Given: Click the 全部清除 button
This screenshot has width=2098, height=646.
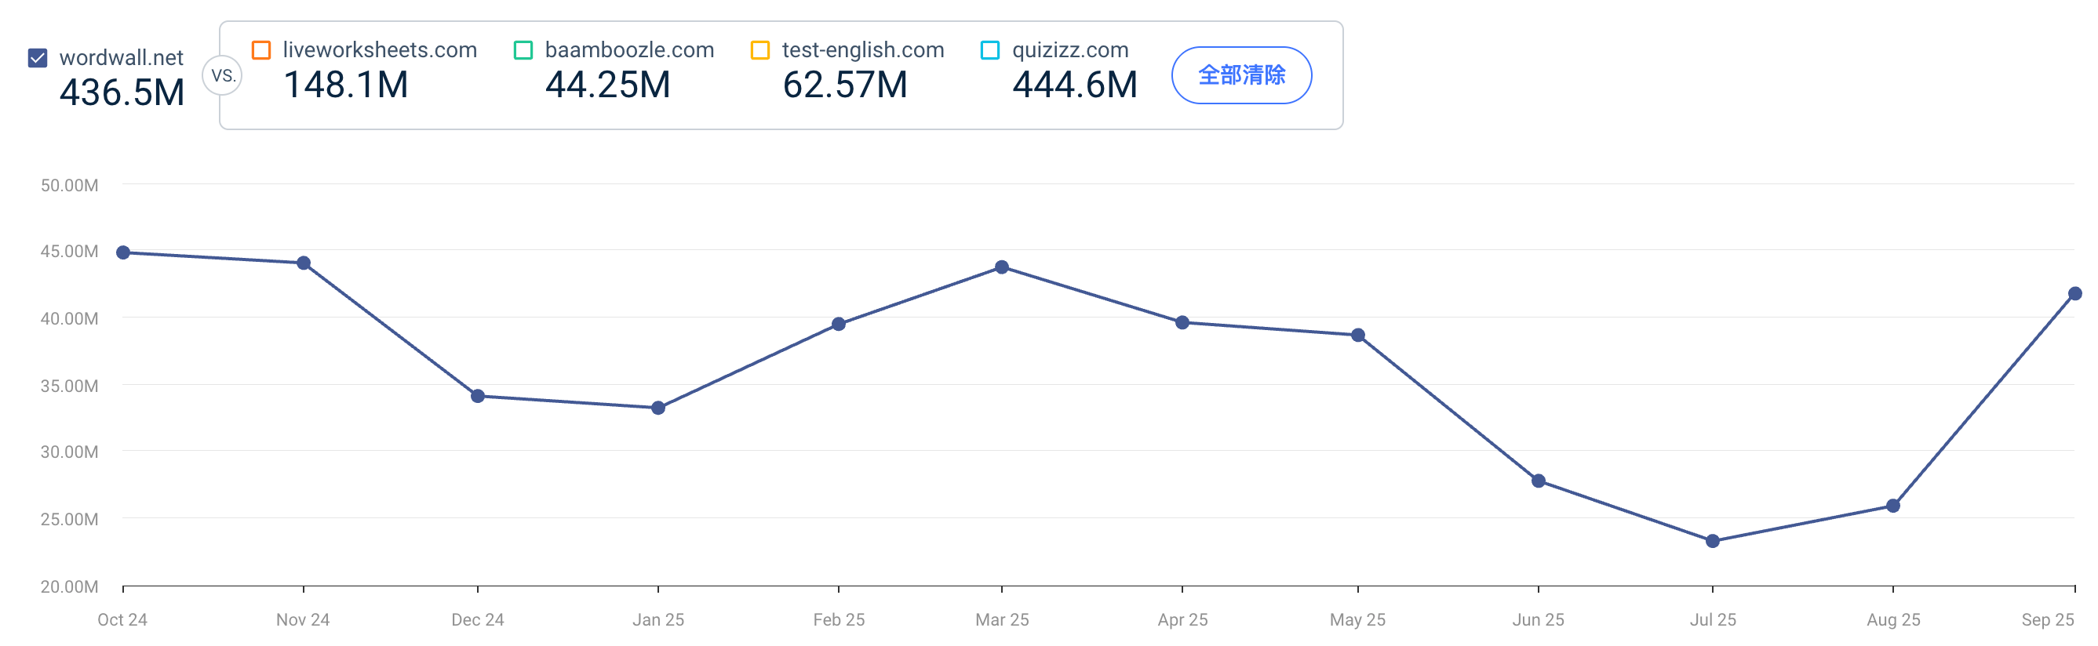Looking at the screenshot, I should tap(1241, 74).
